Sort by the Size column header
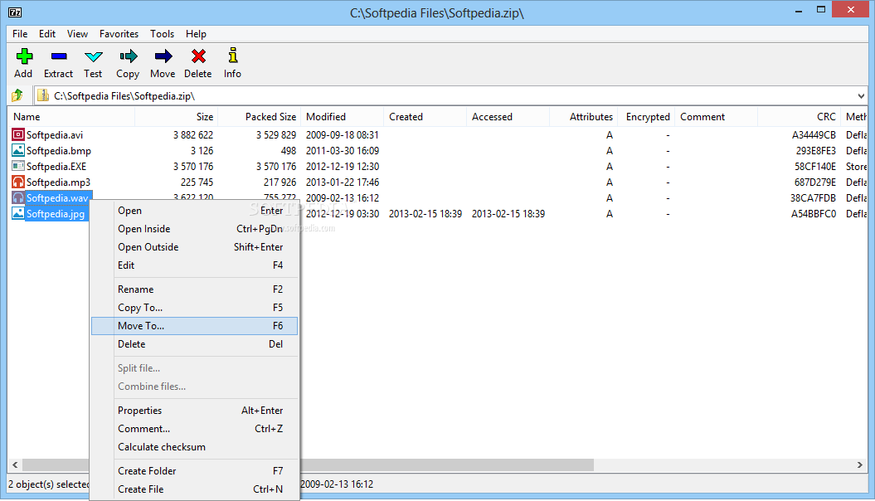The image size is (875, 501). coord(177,117)
